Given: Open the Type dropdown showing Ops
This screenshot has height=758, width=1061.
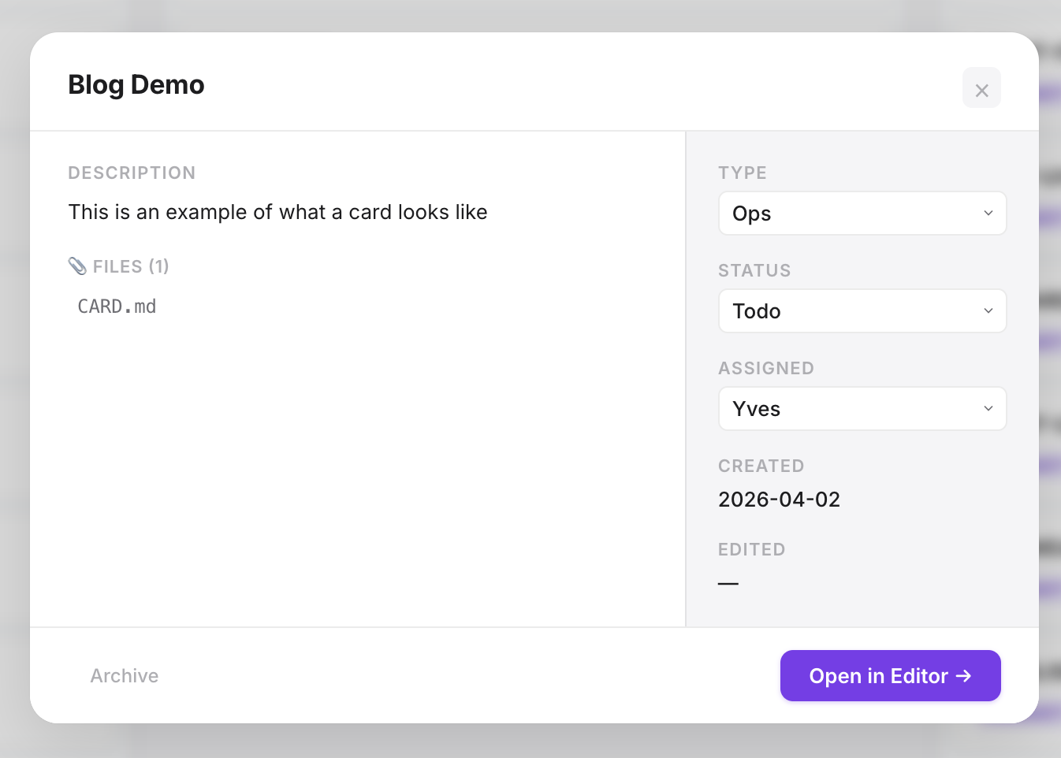Looking at the screenshot, I should [x=862, y=214].
